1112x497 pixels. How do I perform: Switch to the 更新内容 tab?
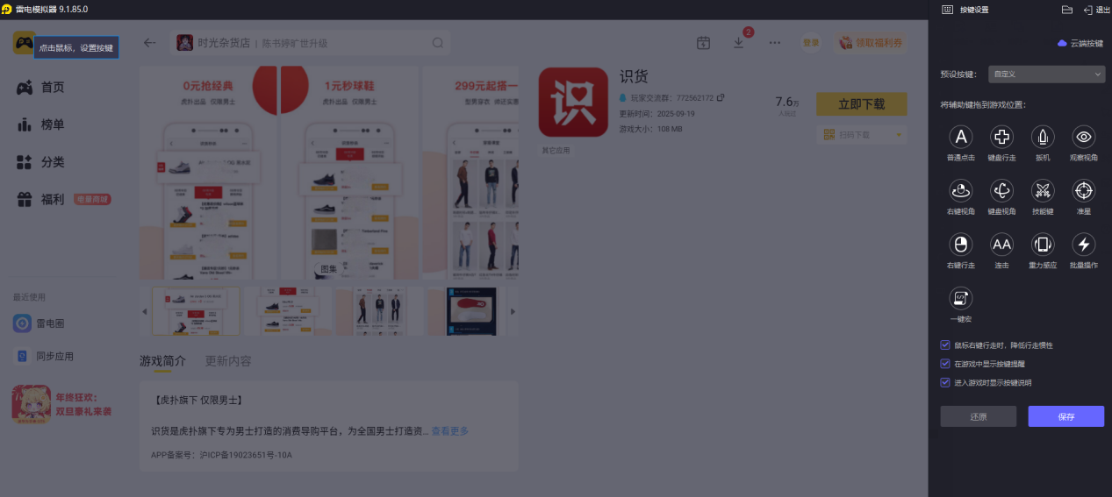[228, 361]
